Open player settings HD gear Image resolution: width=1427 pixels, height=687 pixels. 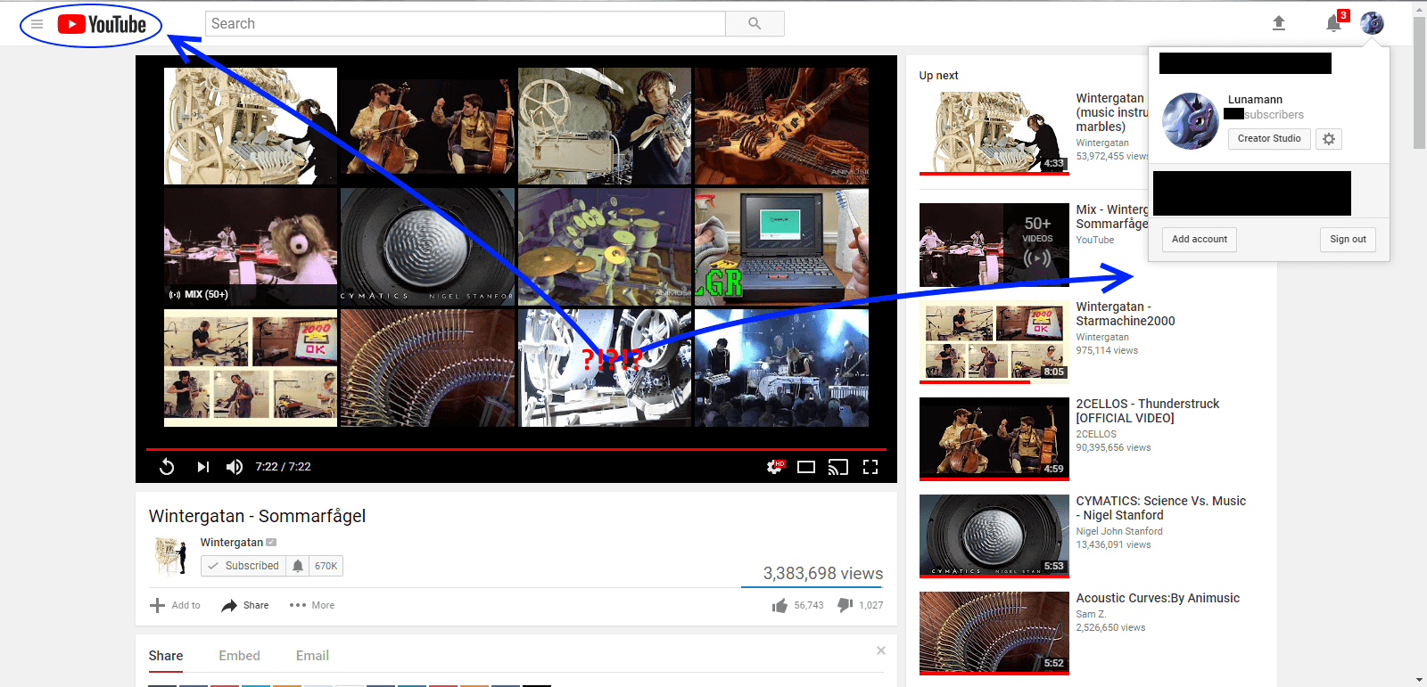pos(775,467)
